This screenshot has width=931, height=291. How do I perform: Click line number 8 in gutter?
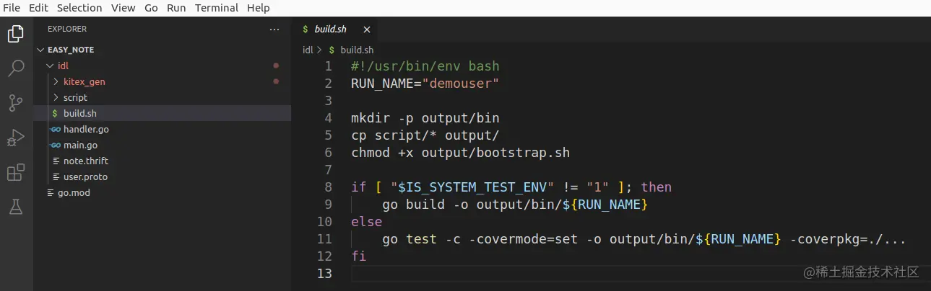pos(328,187)
